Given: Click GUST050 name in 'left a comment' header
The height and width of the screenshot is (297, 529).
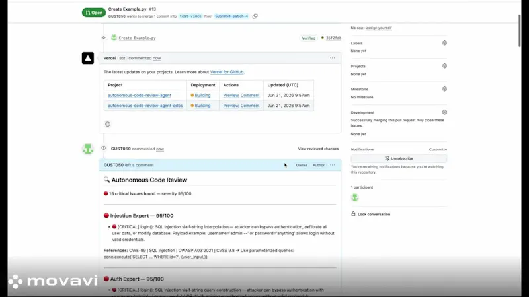Looking at the screenshot, I should [x=113, y=165].
